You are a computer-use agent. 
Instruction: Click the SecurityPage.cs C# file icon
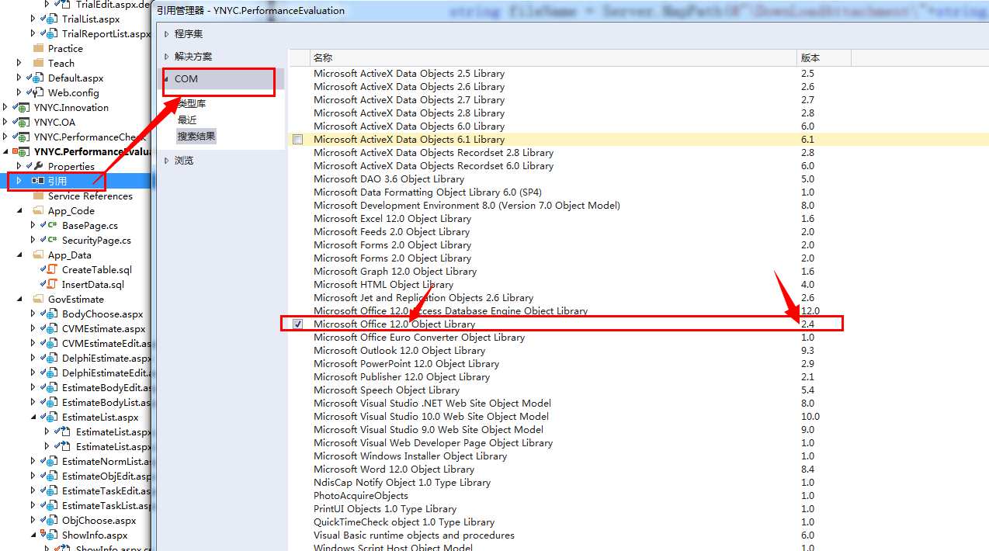[x=52, y=240]
